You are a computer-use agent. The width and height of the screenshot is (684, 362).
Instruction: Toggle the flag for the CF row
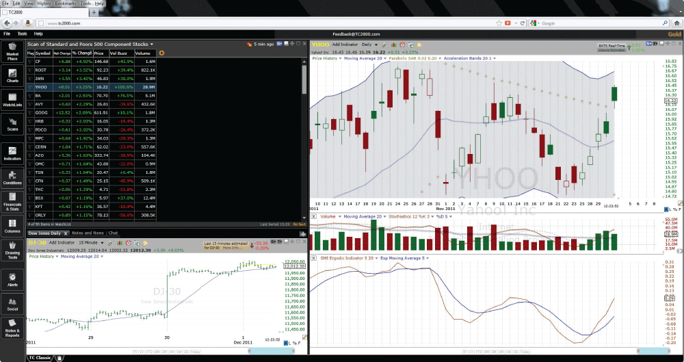pyautogui.click(x=30, y=62)
